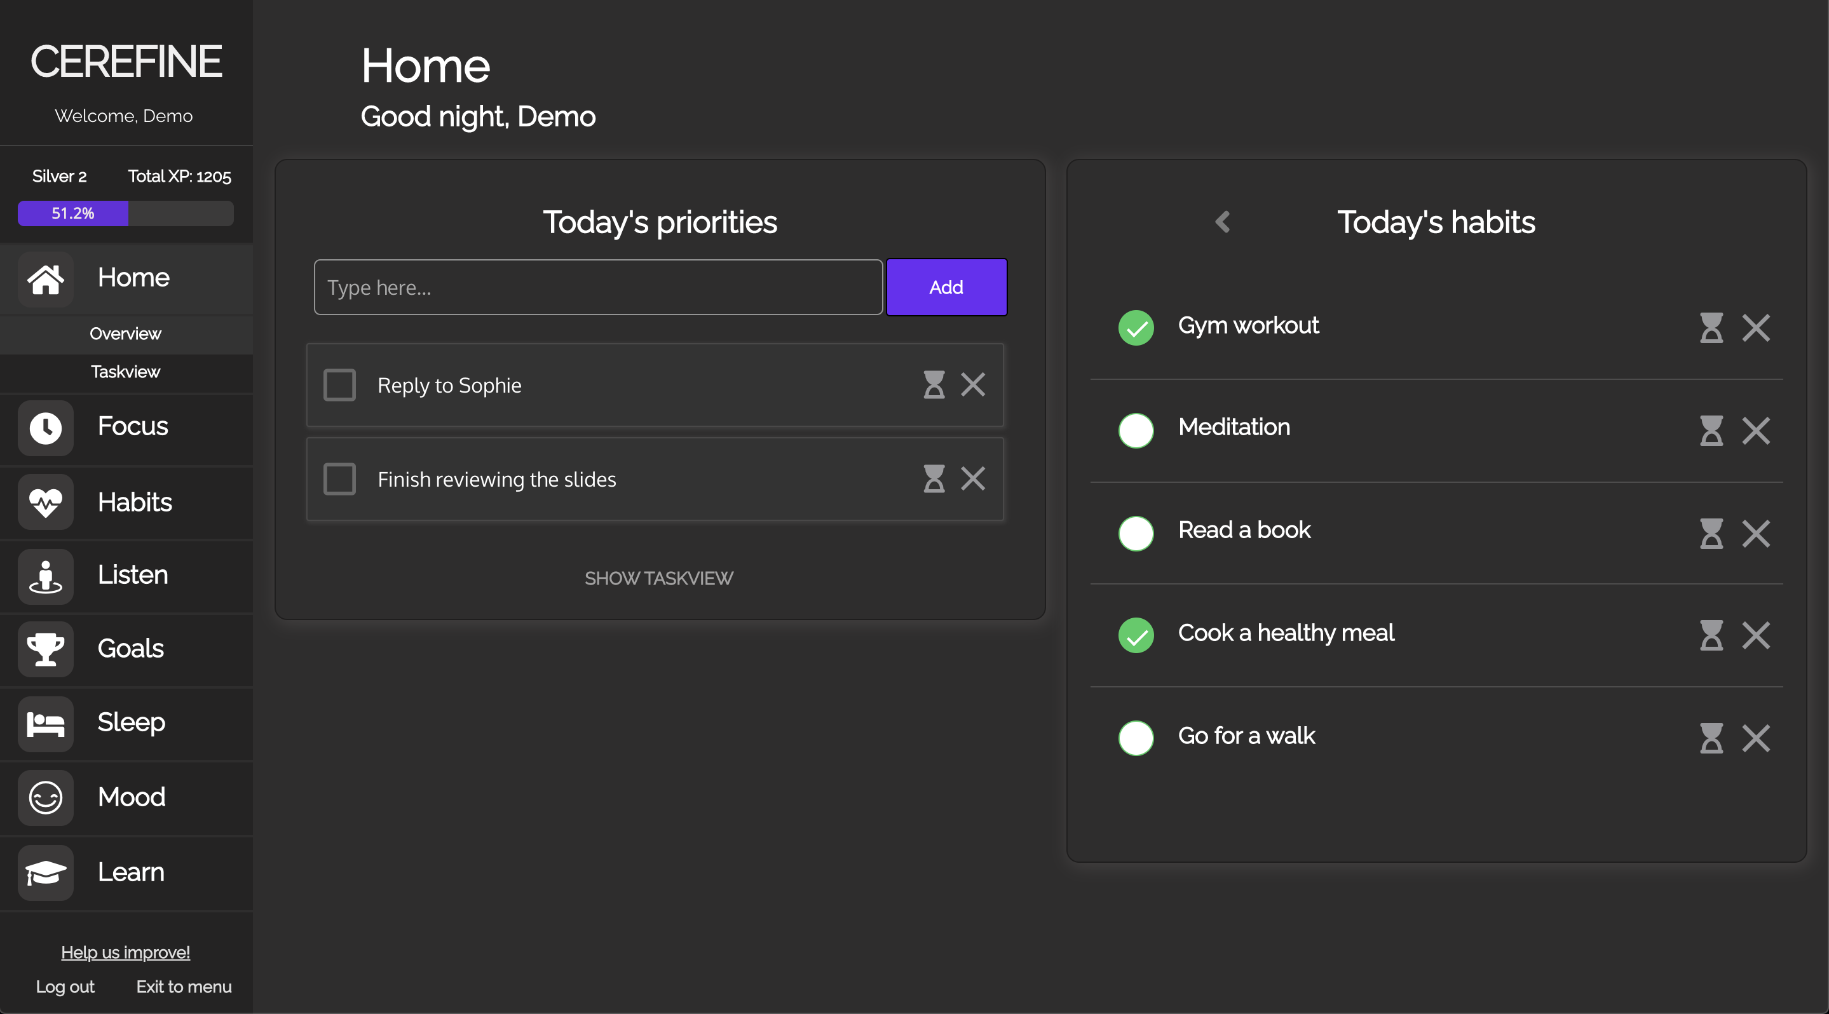Go to the Habits section
This screenshot has height=1014, width=1829.
pyautogui.click(x=135, y=503)
